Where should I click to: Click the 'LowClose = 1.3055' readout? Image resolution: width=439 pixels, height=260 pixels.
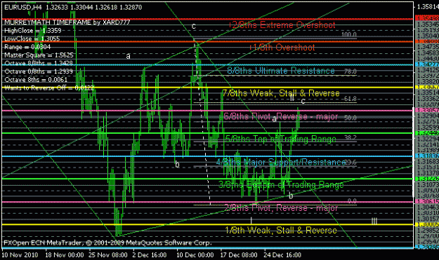(x=32, y=39)
